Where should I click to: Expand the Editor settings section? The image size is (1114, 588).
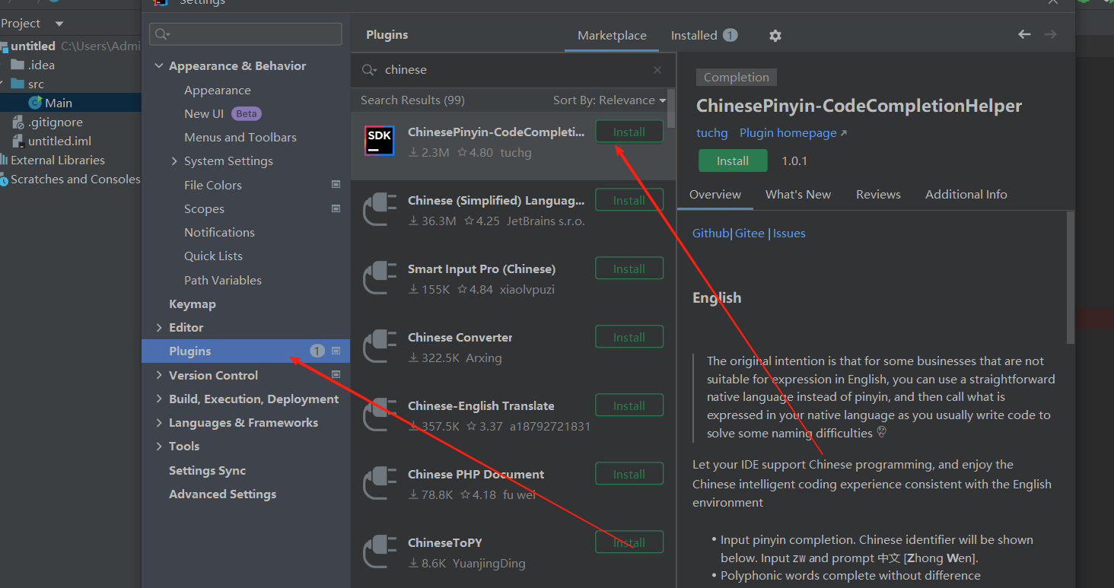[159, 327]
